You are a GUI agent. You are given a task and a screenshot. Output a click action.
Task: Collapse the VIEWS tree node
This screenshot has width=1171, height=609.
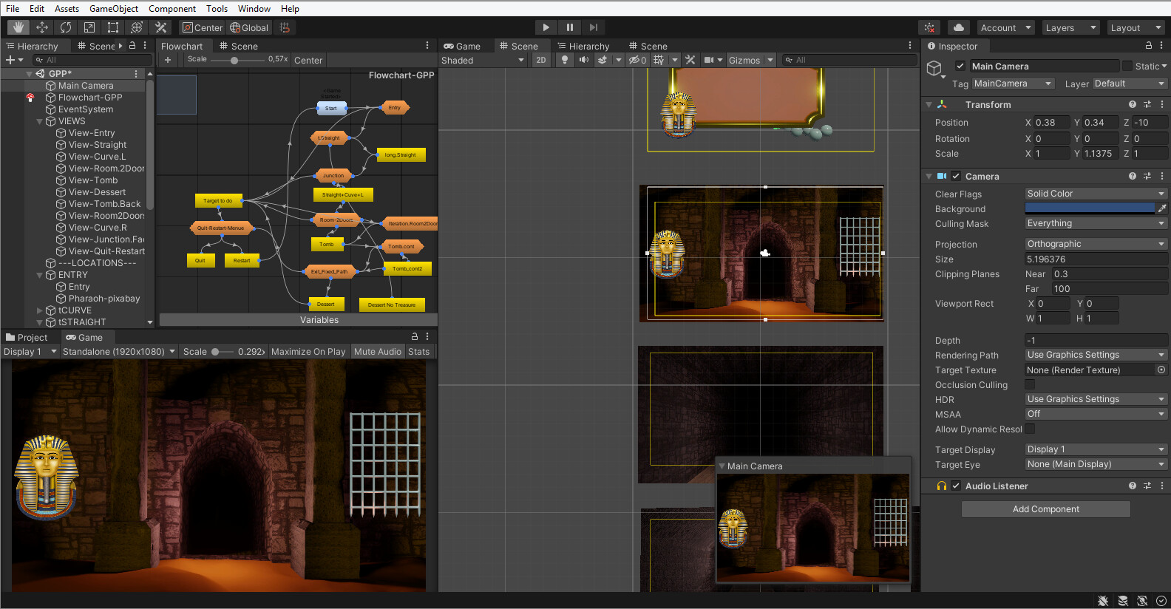coord(40,121)
